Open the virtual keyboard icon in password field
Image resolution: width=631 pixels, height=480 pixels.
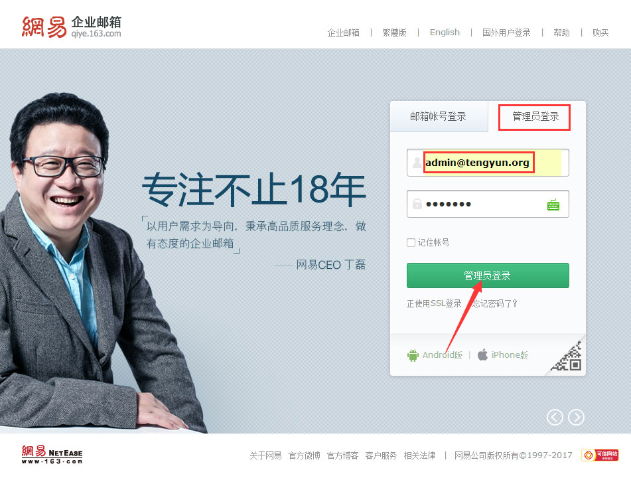[x=553, y=204]
